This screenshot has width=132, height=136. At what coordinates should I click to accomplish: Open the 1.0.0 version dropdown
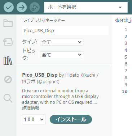coord(34,119)
